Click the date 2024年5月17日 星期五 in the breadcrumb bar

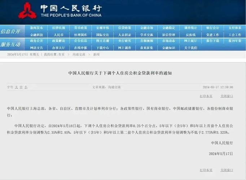click(23, 54)
